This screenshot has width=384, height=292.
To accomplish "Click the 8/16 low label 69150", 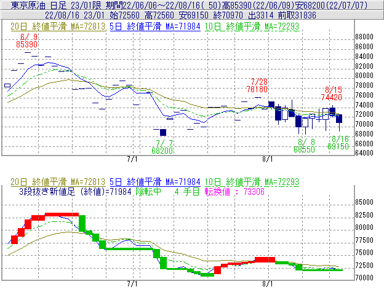I will pos(338,146).
